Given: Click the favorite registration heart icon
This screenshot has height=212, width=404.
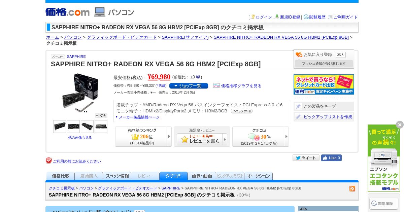Looking at the screenshot, I should (299, 55).
